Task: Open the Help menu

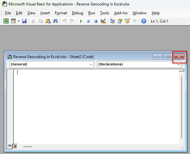Action: pos(156,13)
